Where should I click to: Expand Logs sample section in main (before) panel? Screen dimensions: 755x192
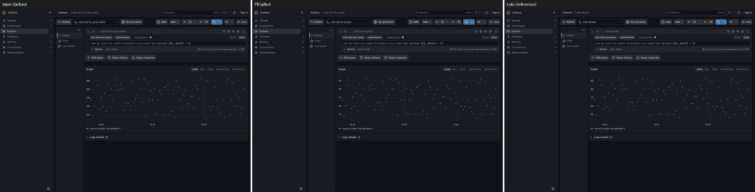click(x=97, y=137)
